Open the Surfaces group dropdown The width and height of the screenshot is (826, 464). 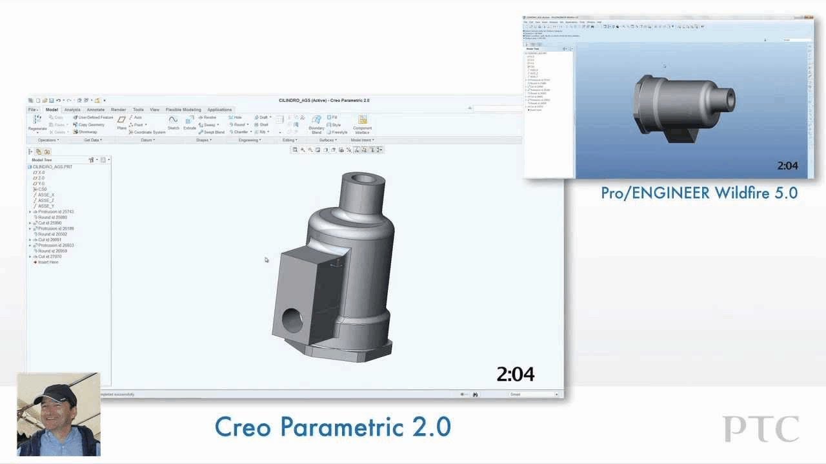coord(328,140)
